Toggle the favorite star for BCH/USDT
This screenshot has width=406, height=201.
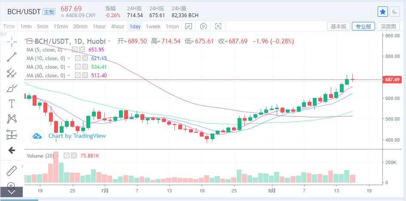pyautogui.click(x=383, y=12)
